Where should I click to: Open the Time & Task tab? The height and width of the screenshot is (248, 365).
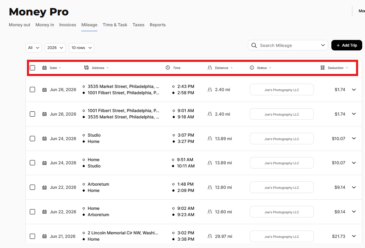[x=115, y=25]
